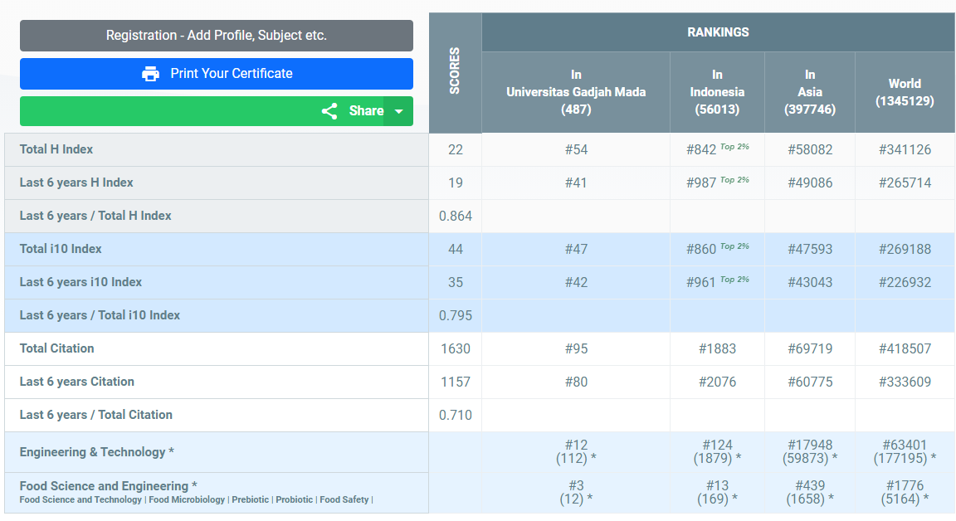Select Indonesia rank #842 Top 2%
The height and width of the screenshot is (521, 956).
(717, 149)
